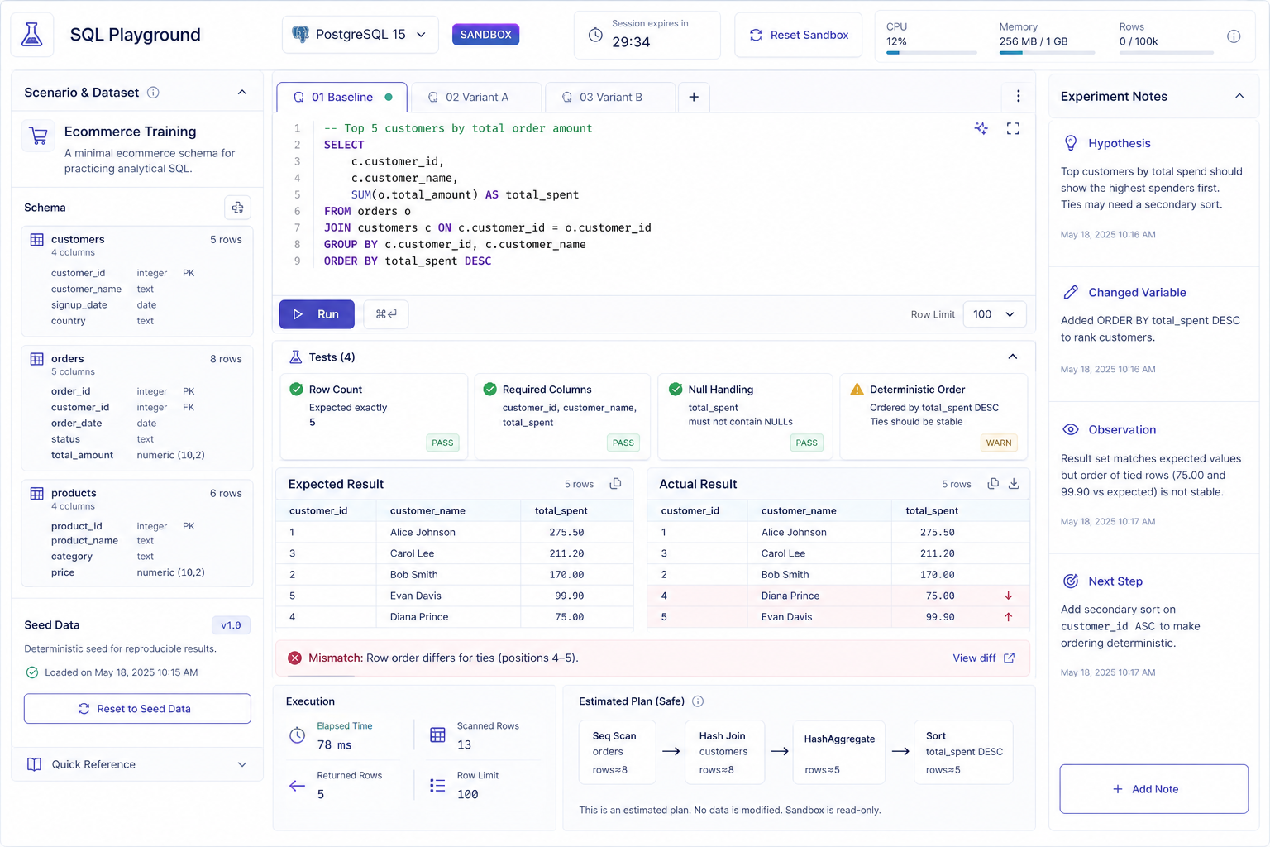This screenshot has height=847, width=1270.
Task: Select the Seq Scan orders plan node
Action: (x=618, y=752)
